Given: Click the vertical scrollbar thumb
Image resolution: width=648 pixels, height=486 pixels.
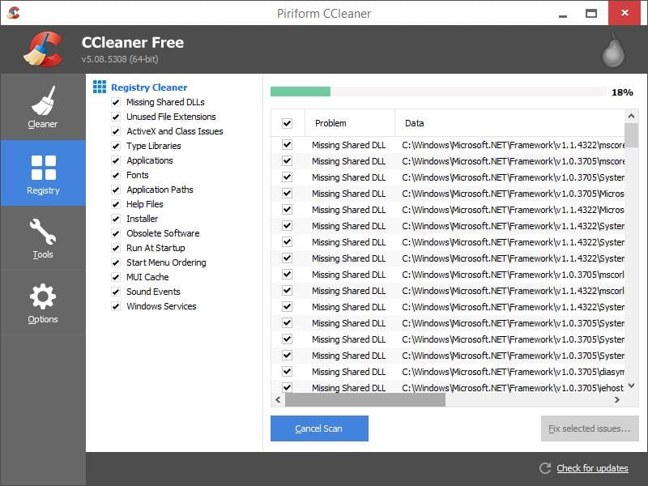Looking at the screenshot, I should click(x=631, y=134).
